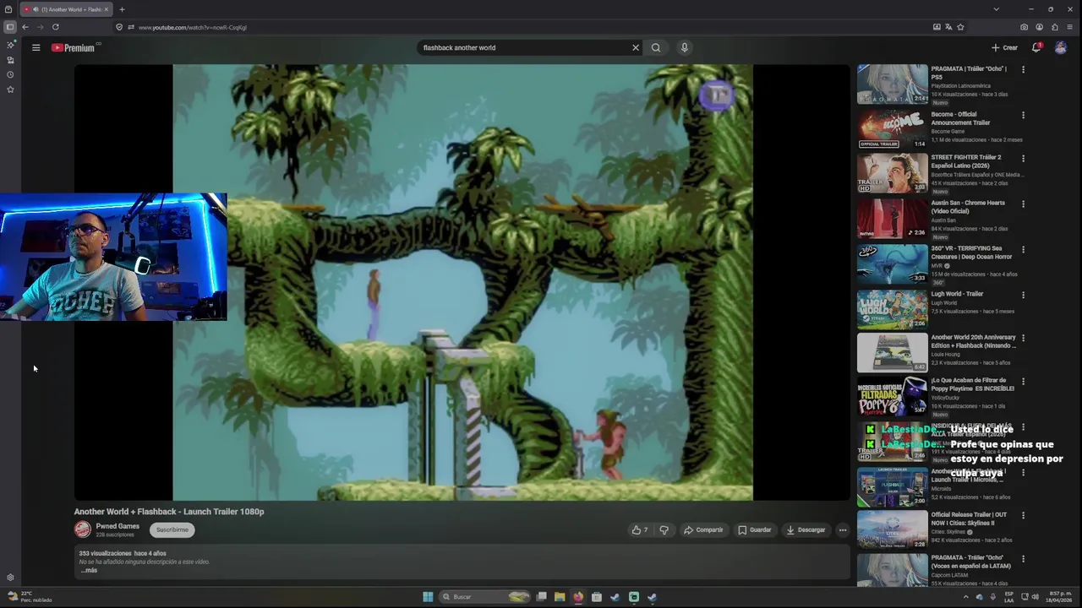Save the video with Guardar
The image size is (1082, 608).
[754, 529]
